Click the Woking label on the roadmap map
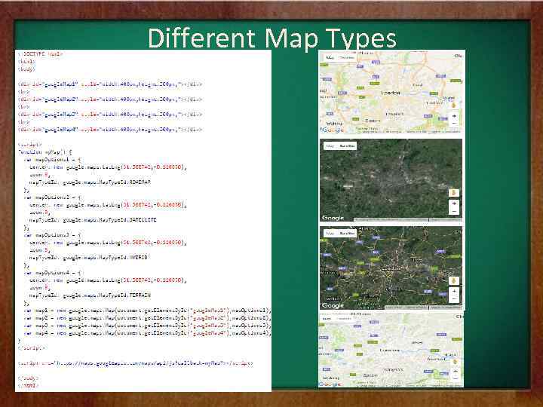The image size is (543, 407). point(334,123)
